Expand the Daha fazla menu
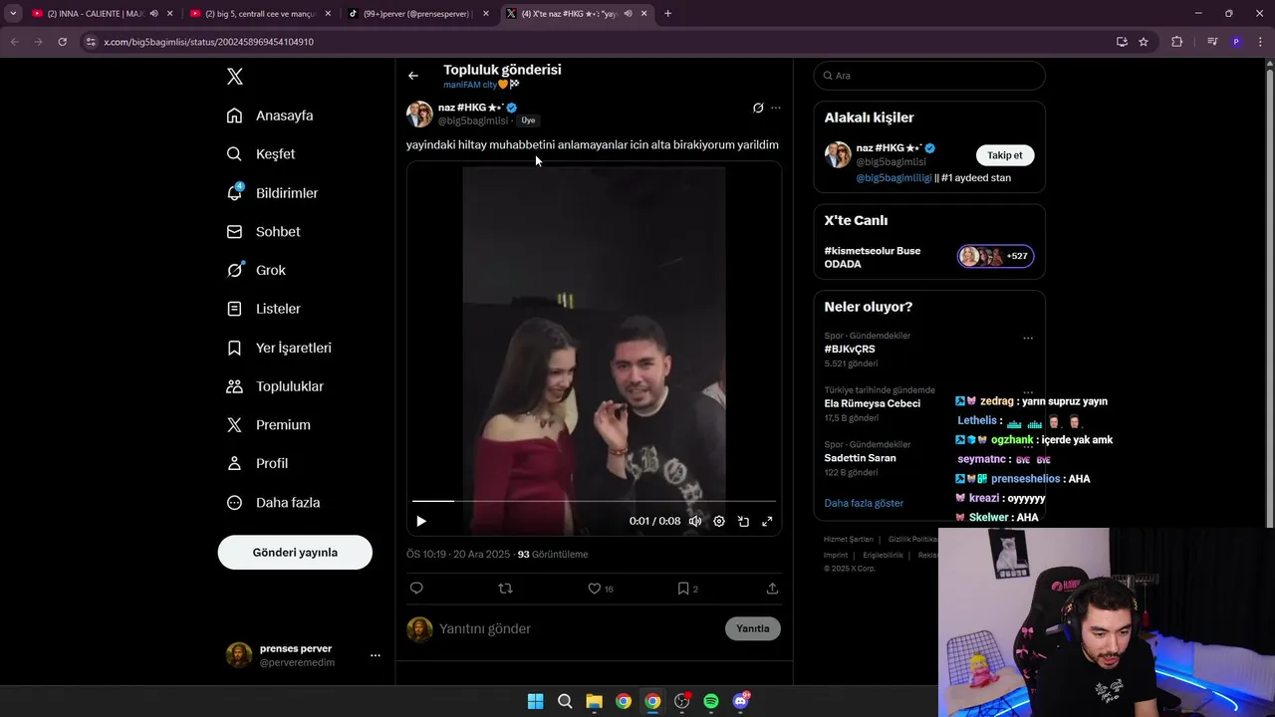1275x717 pixels. pyautogui.click(x=273, y=503)
